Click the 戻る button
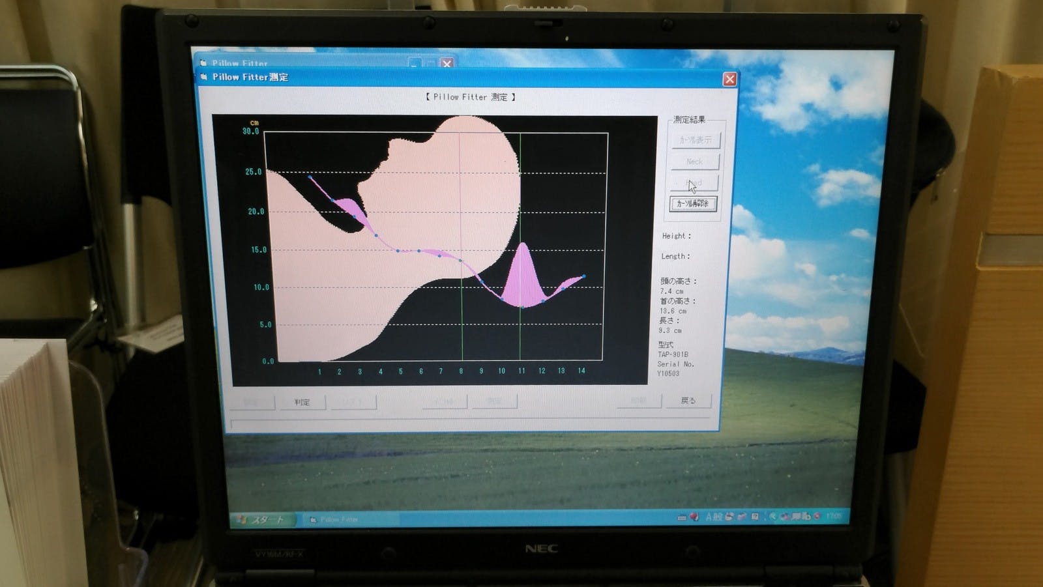 (688, 400)
